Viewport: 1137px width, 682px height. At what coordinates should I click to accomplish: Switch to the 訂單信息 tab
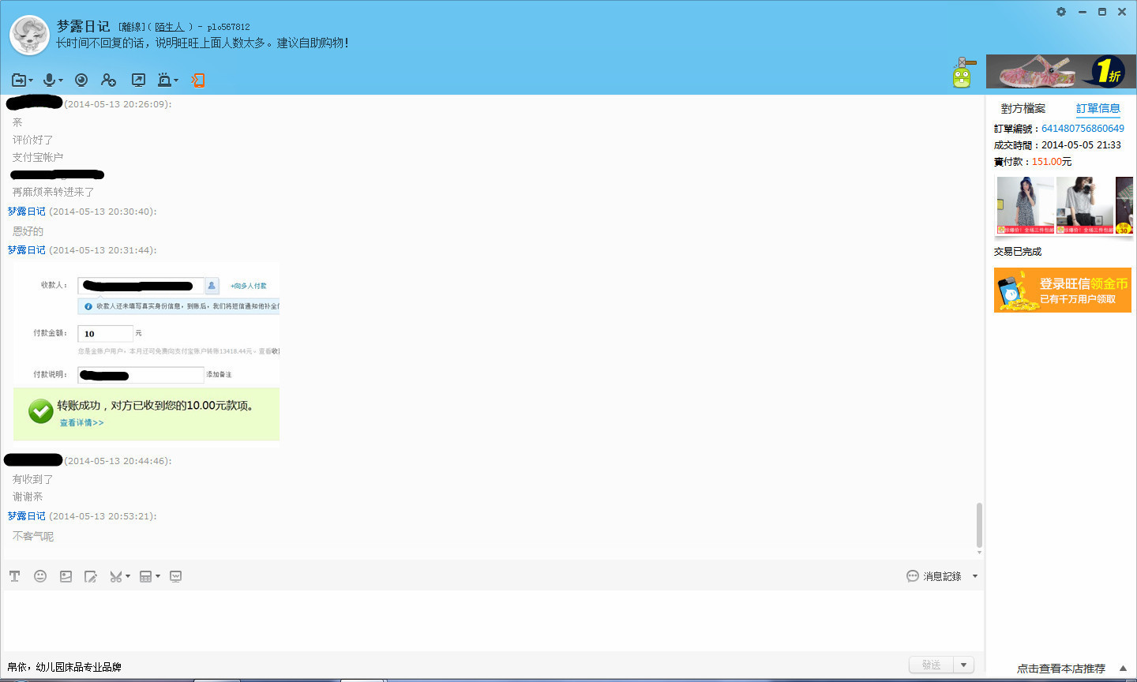tap(1098, 109)
